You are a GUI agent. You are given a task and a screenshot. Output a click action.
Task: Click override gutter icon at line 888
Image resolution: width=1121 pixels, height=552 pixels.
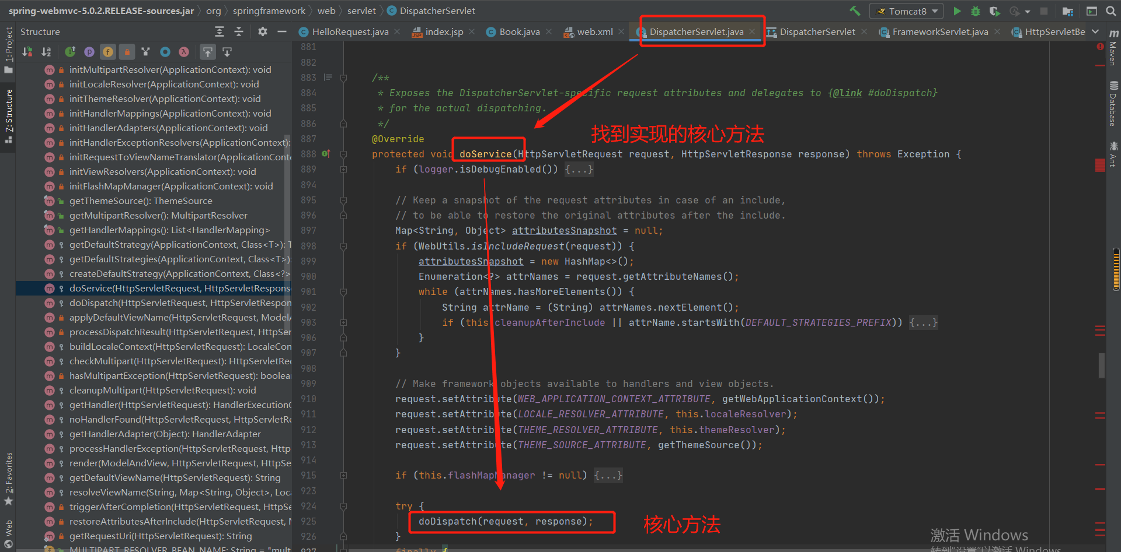(x=326, y=154)
